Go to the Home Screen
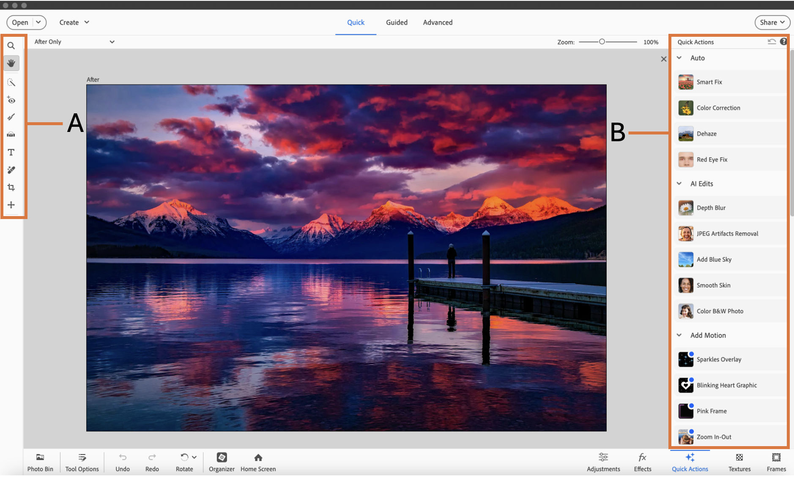 258,463
